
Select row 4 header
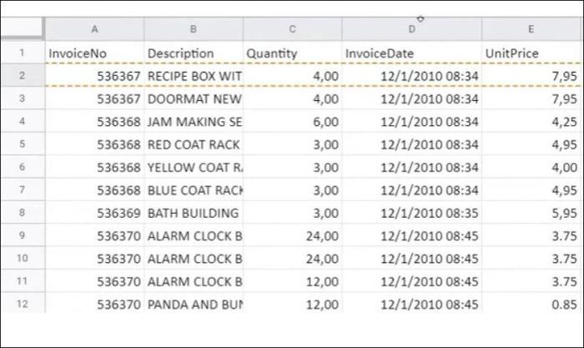23,121
